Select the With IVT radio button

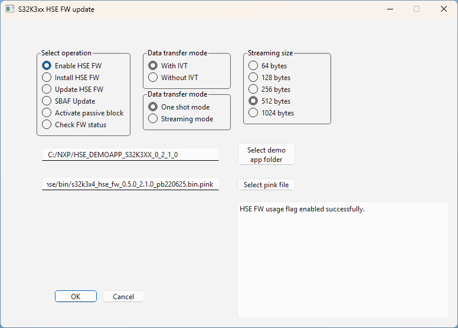point(153,65)
